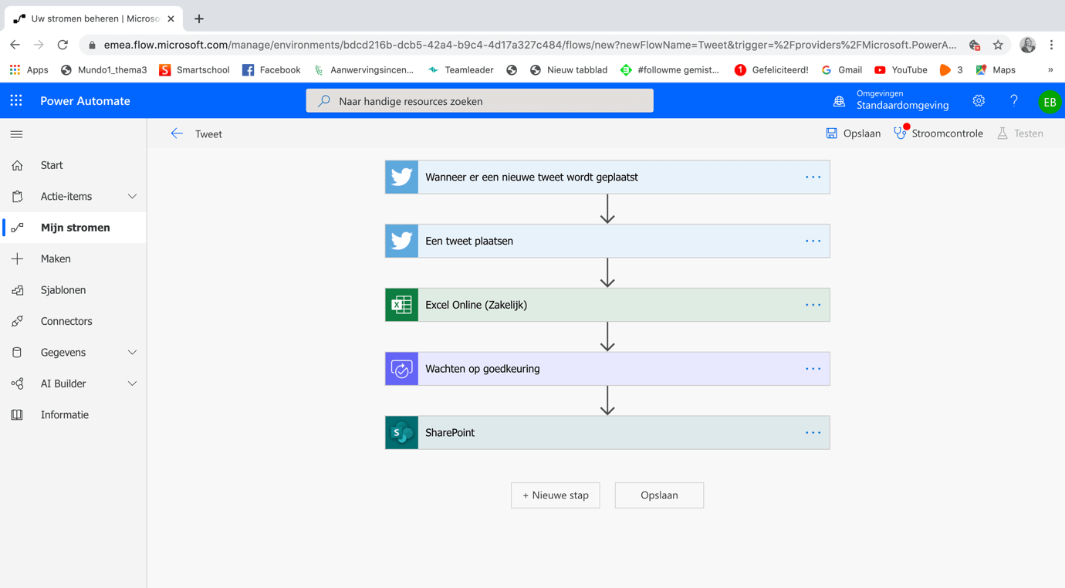Click the Opslaan button below the flow
The image size is (1065, 588).
coord(659,495)
